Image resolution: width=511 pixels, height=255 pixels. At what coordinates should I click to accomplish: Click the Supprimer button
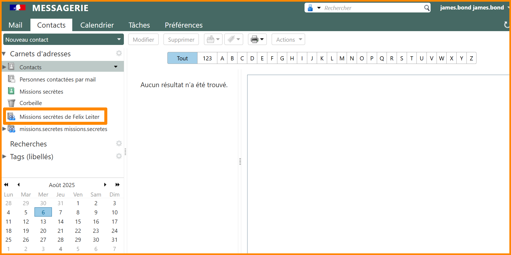[x=181, y=40]
